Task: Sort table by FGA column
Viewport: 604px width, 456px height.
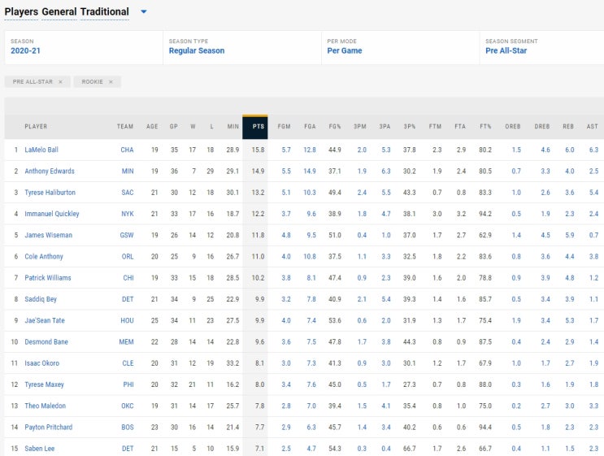Action: (310, 127)
